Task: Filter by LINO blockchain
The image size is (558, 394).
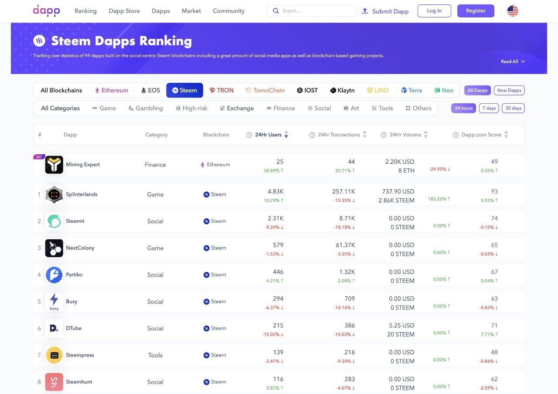Action: click(378, 90)
